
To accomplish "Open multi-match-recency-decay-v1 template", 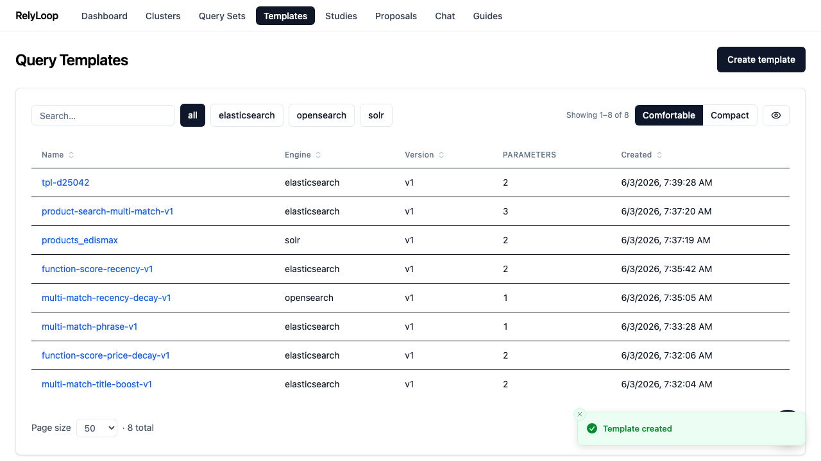I will (x=106, y=298).
